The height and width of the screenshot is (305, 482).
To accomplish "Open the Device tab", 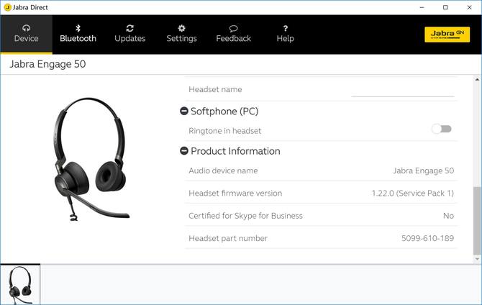I will pyautogui.click(x=26, y=34).
